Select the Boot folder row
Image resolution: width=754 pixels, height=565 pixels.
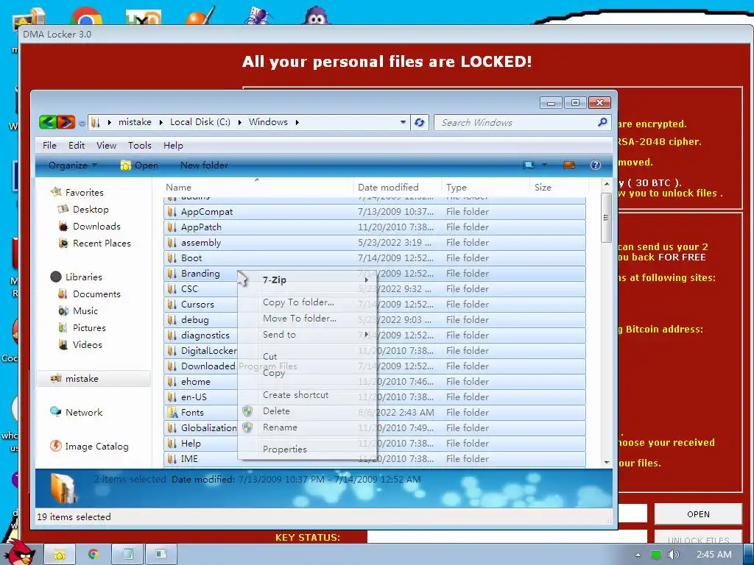pos(375,258)
